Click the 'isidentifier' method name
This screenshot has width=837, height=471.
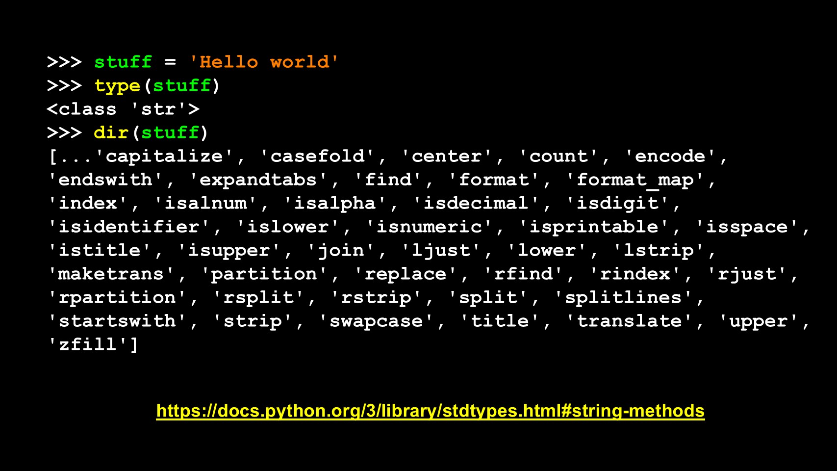(129, 227)
